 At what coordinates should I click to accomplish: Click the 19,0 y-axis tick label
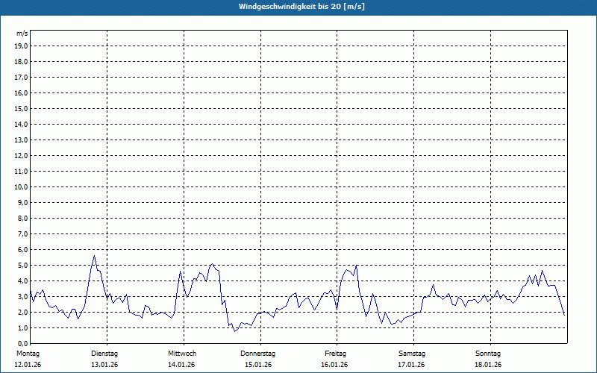coord(22,46)
